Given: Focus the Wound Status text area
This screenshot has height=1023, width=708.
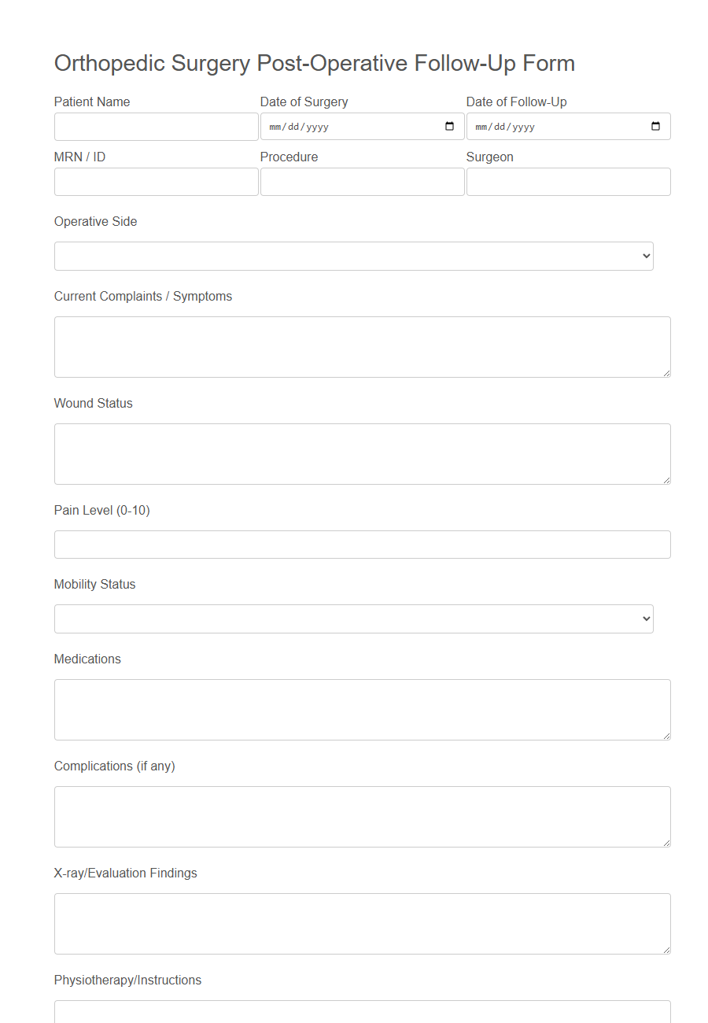Looking at the screenshot, I should 362,453.
